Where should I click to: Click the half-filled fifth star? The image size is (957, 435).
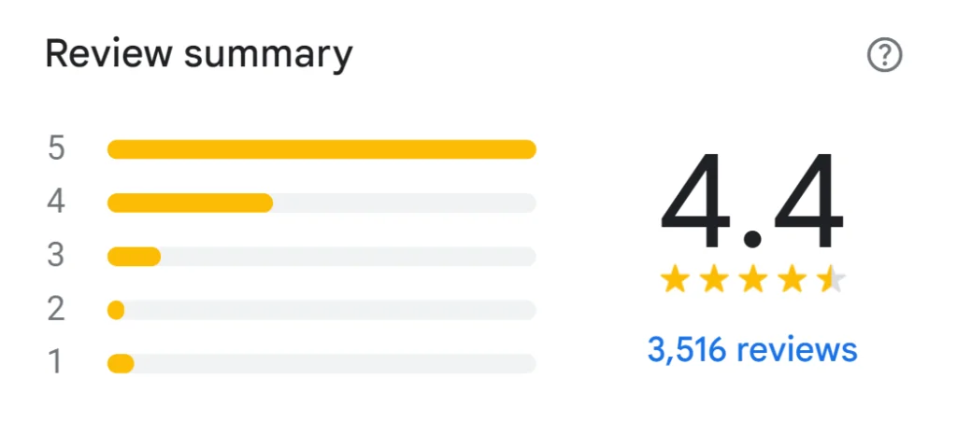click(831, 279)
